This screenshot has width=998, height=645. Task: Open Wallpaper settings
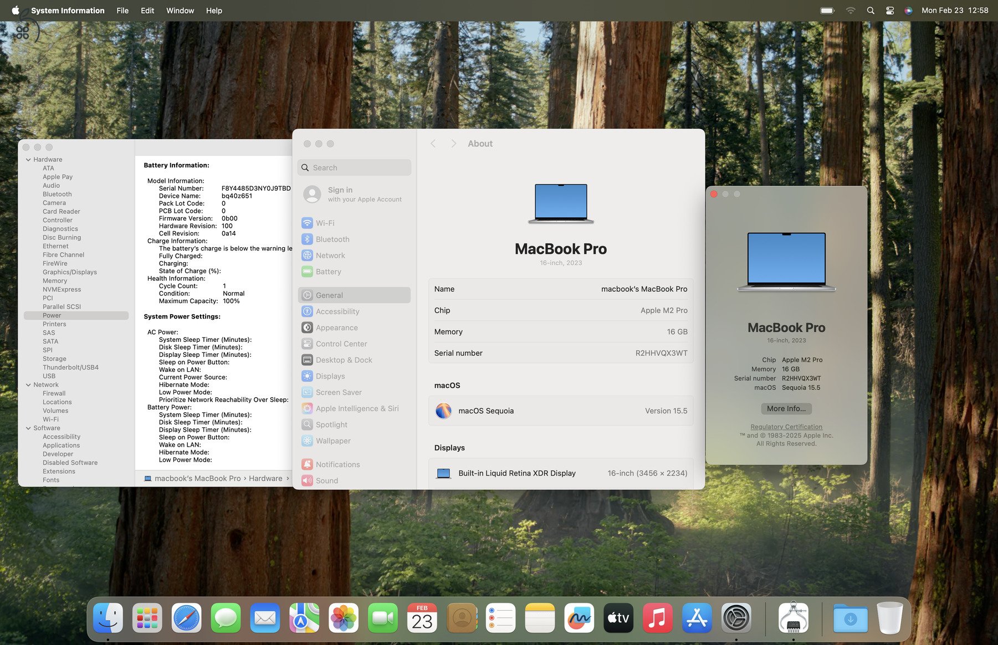(x=333, y=441)
